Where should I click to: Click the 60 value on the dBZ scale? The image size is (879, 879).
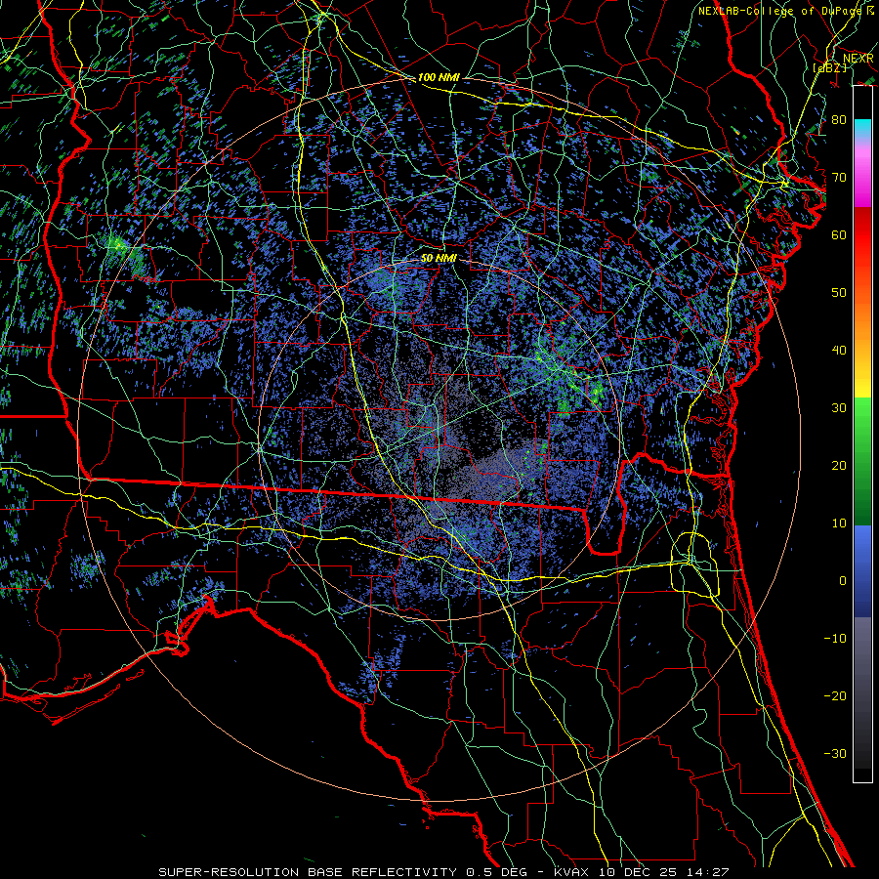coord(839,235)
